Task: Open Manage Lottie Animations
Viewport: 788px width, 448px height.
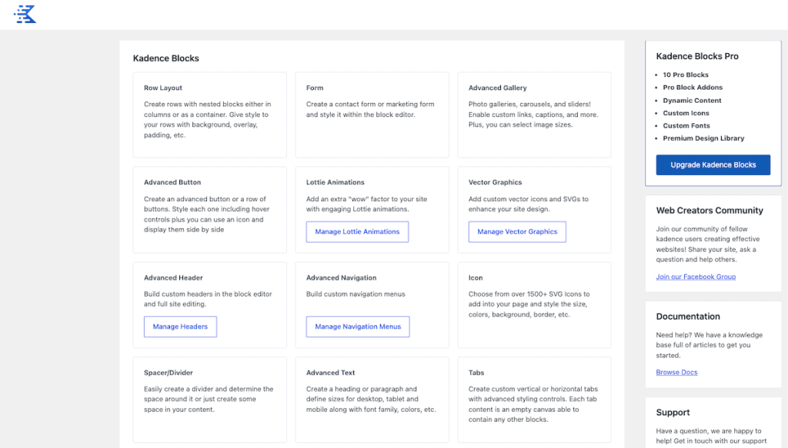Action: click(357, 231)
